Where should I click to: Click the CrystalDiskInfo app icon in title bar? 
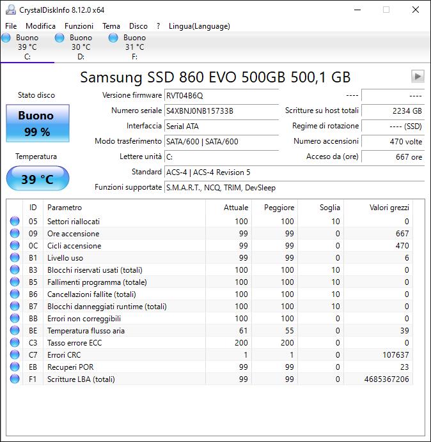tap(10, 10)
